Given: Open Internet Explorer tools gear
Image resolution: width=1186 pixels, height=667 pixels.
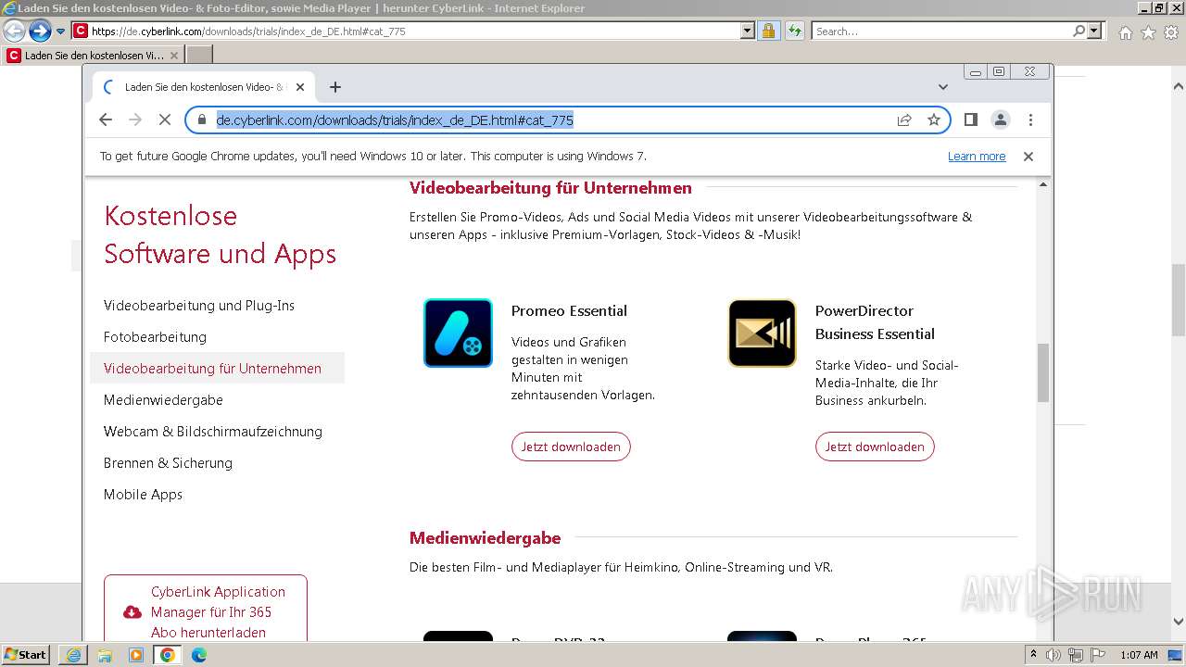Looking at the screenshot, I should click(1171, 32).
